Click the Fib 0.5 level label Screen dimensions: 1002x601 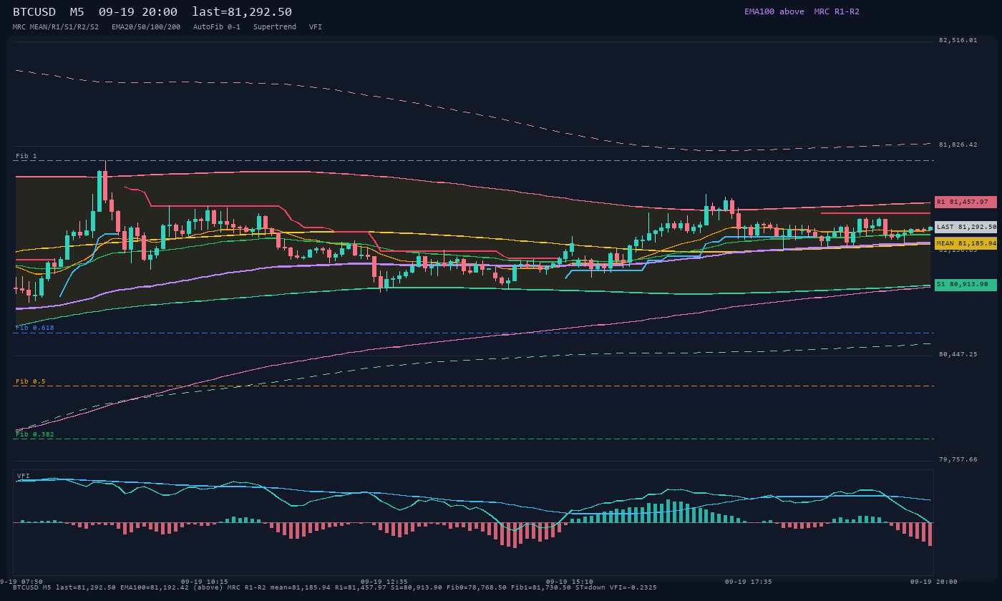click(31, 381)
